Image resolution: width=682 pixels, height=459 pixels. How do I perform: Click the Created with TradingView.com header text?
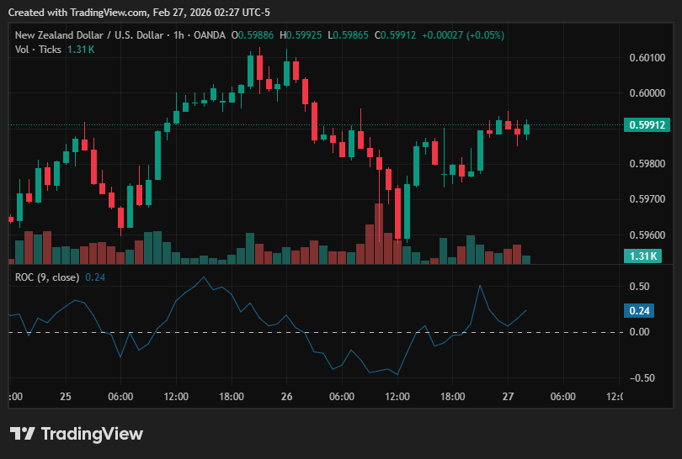[139, 13]
